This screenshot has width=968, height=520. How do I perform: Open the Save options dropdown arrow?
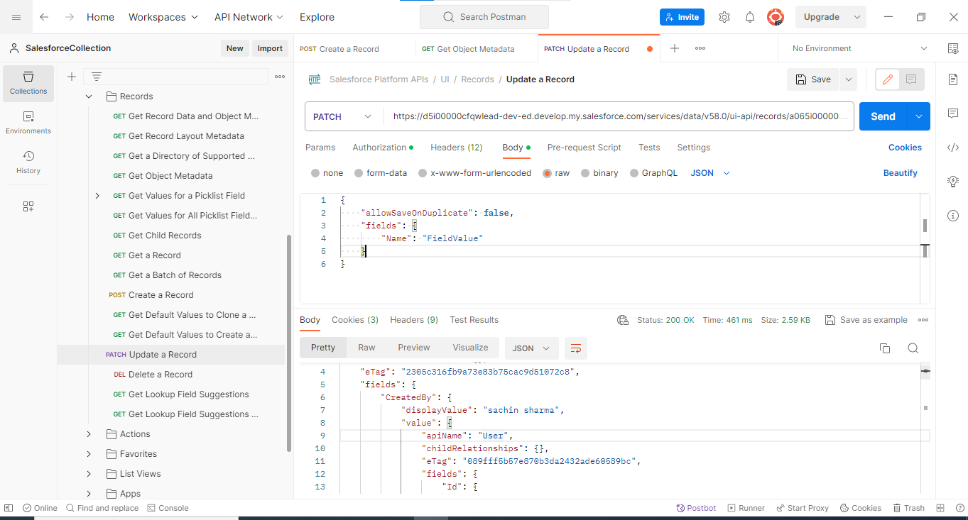[849, 79]
